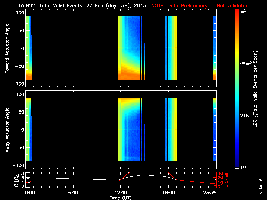Click the top red end of the color bar
This screenshot has width=267, height=200.
click(x=237, y=12)
